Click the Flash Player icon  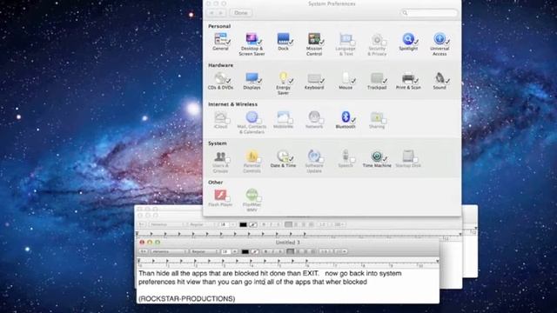pyautogui.click(x=220, y=195)
